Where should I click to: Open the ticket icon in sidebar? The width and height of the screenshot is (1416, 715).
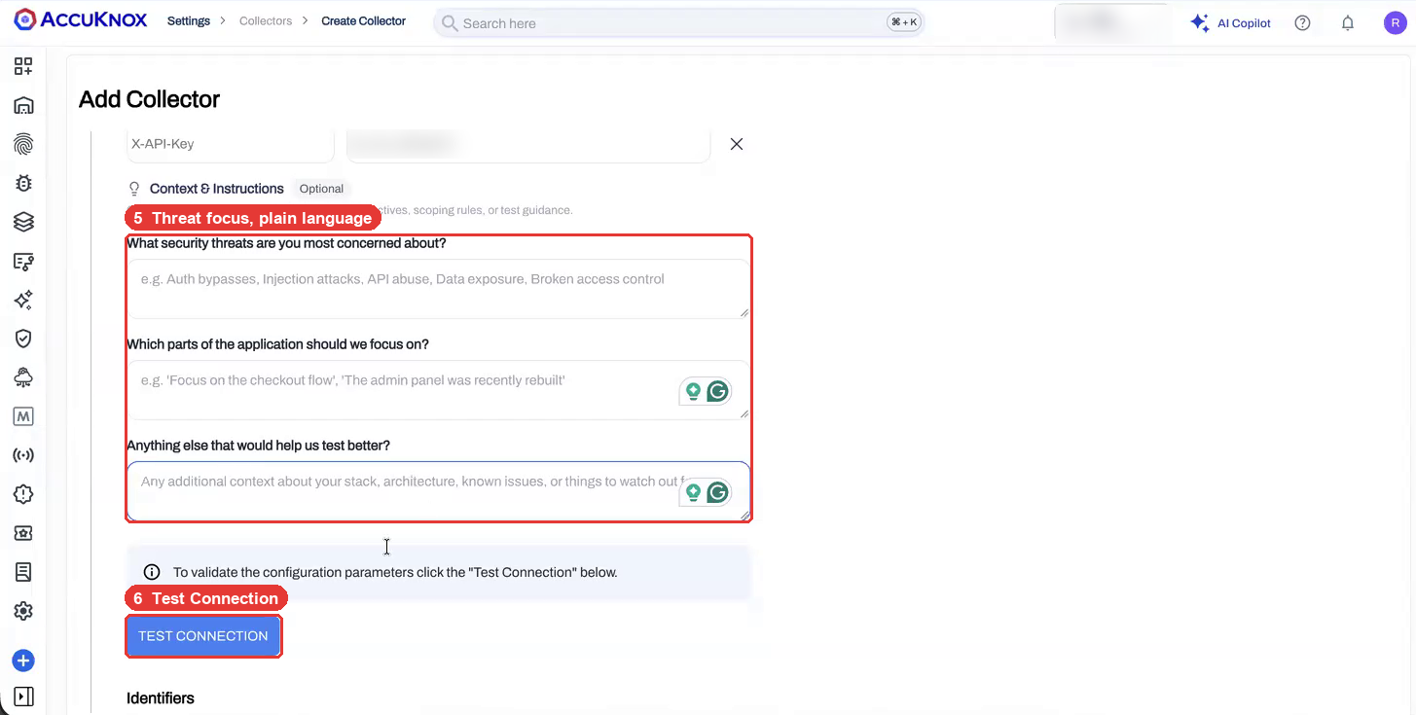coord(23,533)
